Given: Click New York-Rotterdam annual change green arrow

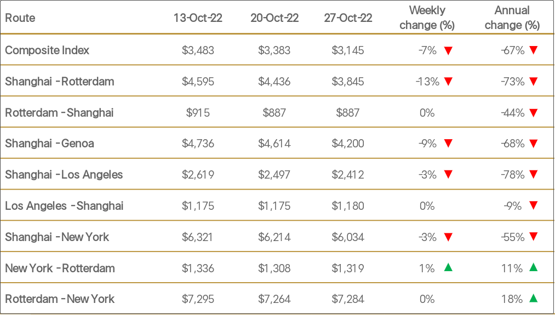Looking at the screenshot, I should [534, 268].
